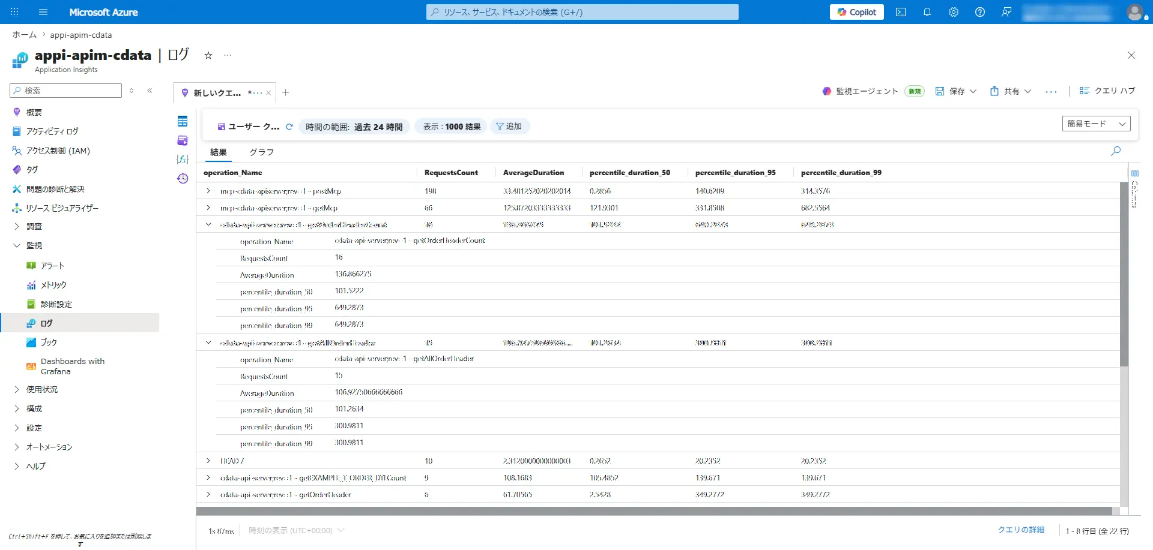Switch to the Results tab
The width and height of the screenshot is (1153, 550).
click(x=219, y=152)
